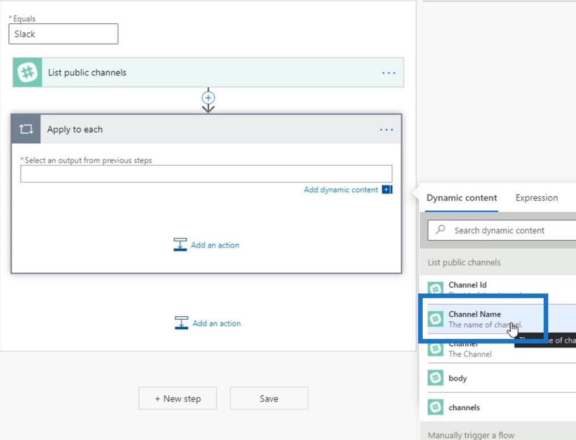Click the Search dynamic content box
This screenshot has width=576, height=440.
click(502, 231)
